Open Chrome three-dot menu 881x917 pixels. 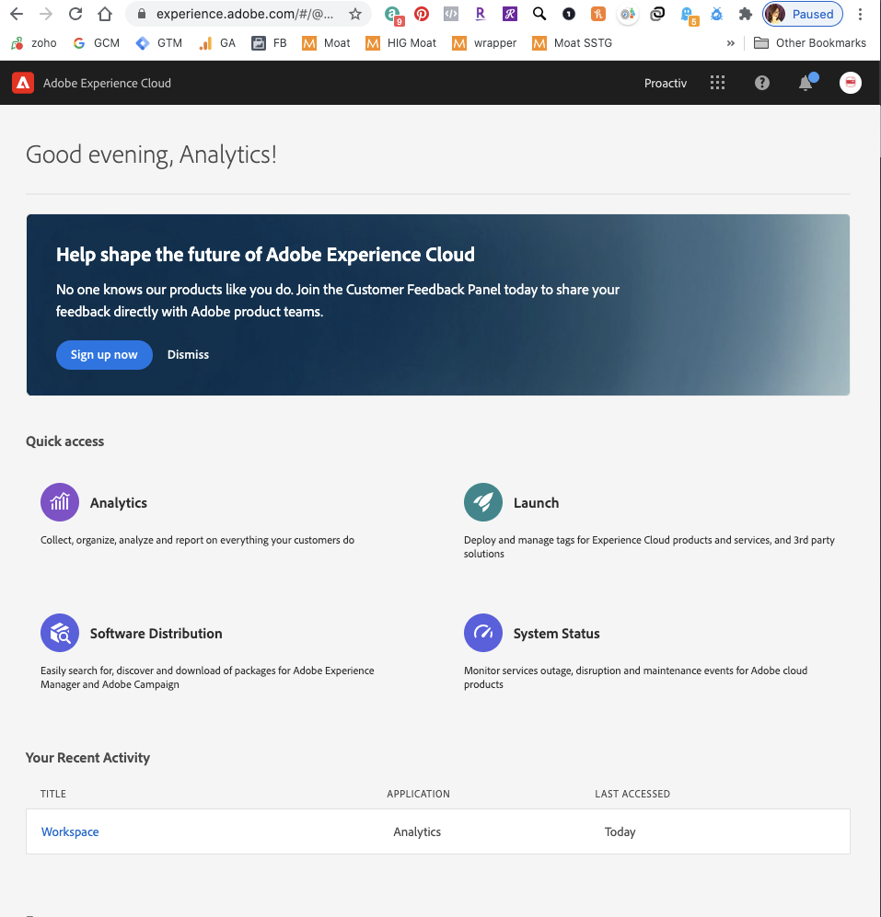pos(860,14)
